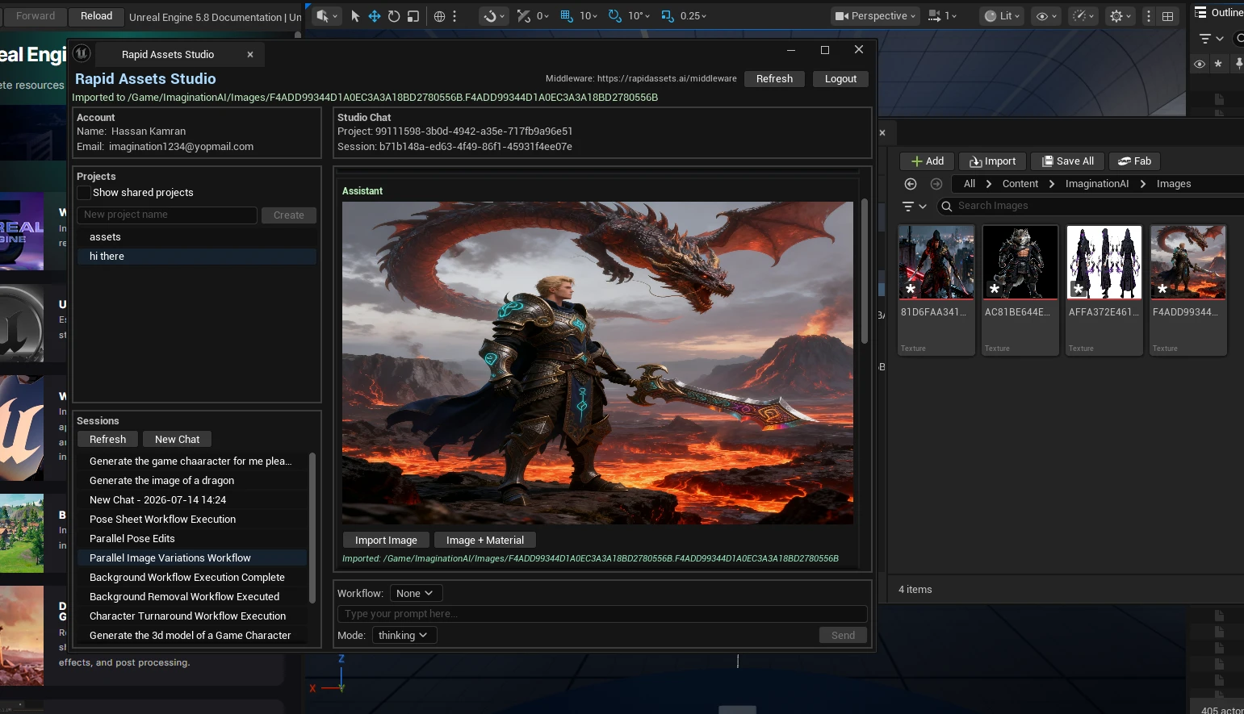
Task: Open snapping settings magnet dropdown
Action: coord(493,16)
